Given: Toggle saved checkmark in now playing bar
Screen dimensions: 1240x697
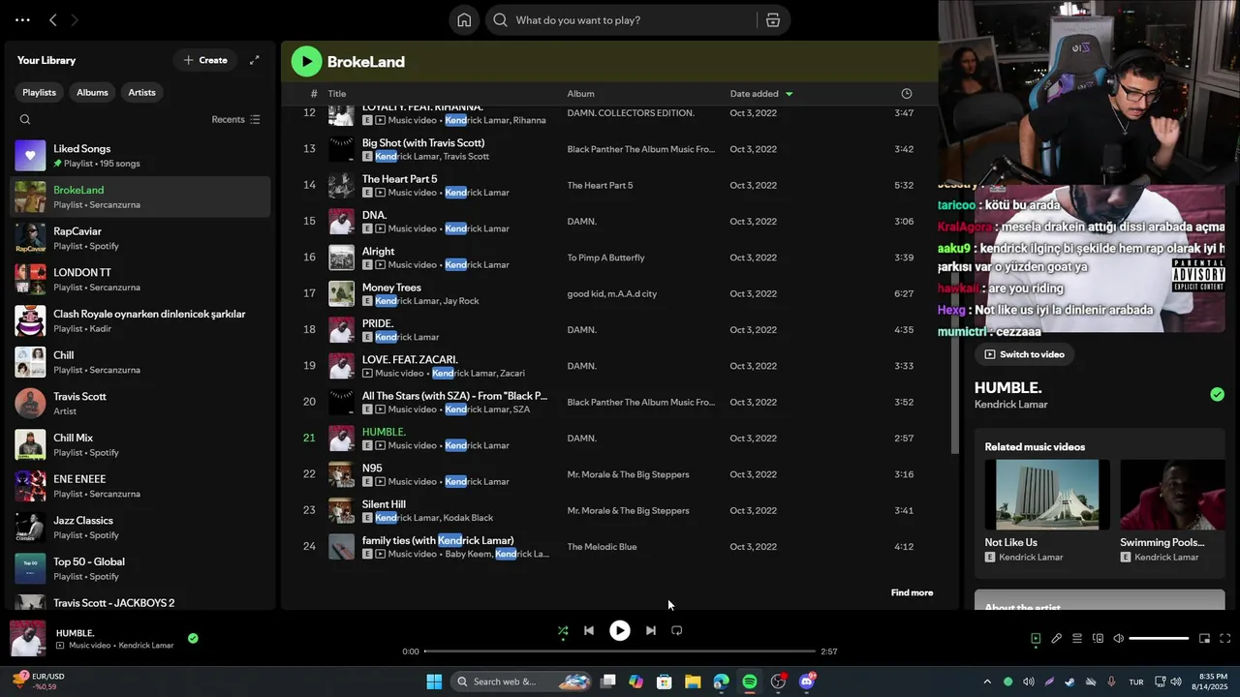Looking at the screenshot, I should pyautogui.click(x=193, y=638).
